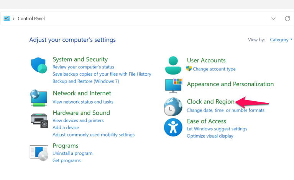
Task: Click the Ease of Access icon
Action: (173, 127)
